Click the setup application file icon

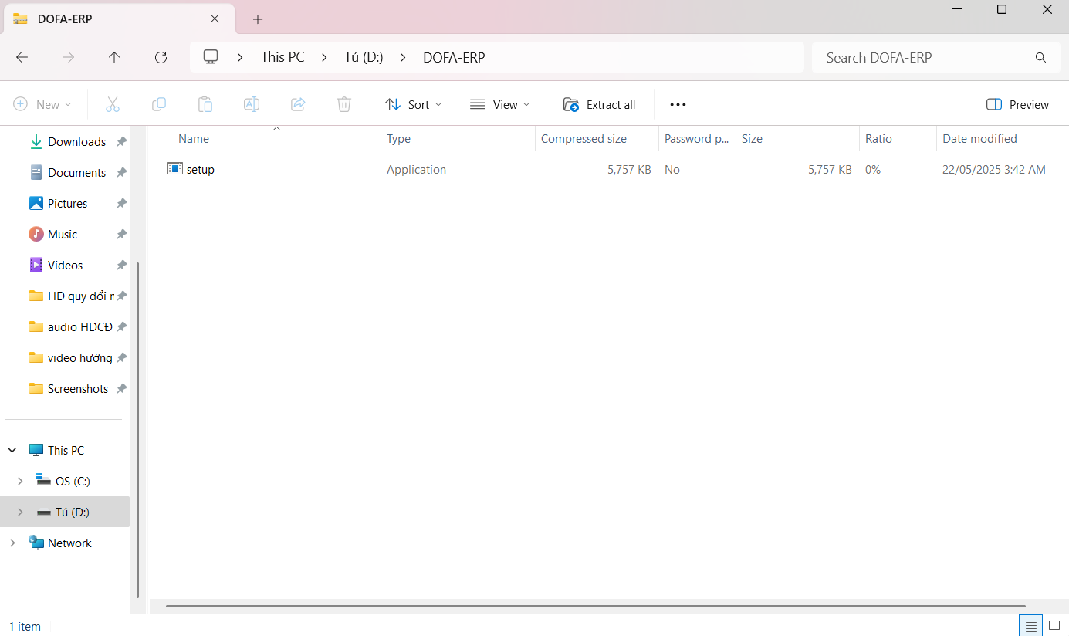click(175, 169)
